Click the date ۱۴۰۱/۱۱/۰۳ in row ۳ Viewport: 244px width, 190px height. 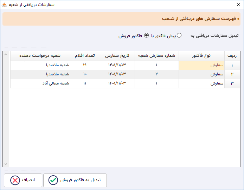pos(117,83)
